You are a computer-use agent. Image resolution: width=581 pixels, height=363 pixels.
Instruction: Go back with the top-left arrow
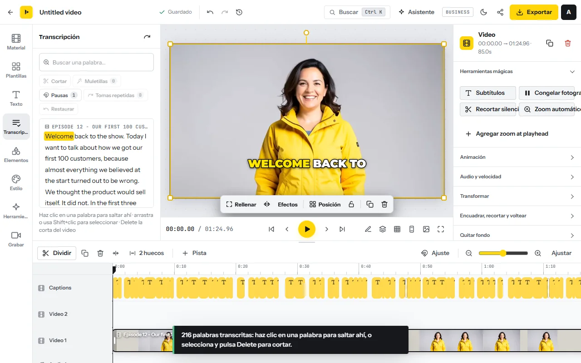pyautogui.click(x=10, y=12)
